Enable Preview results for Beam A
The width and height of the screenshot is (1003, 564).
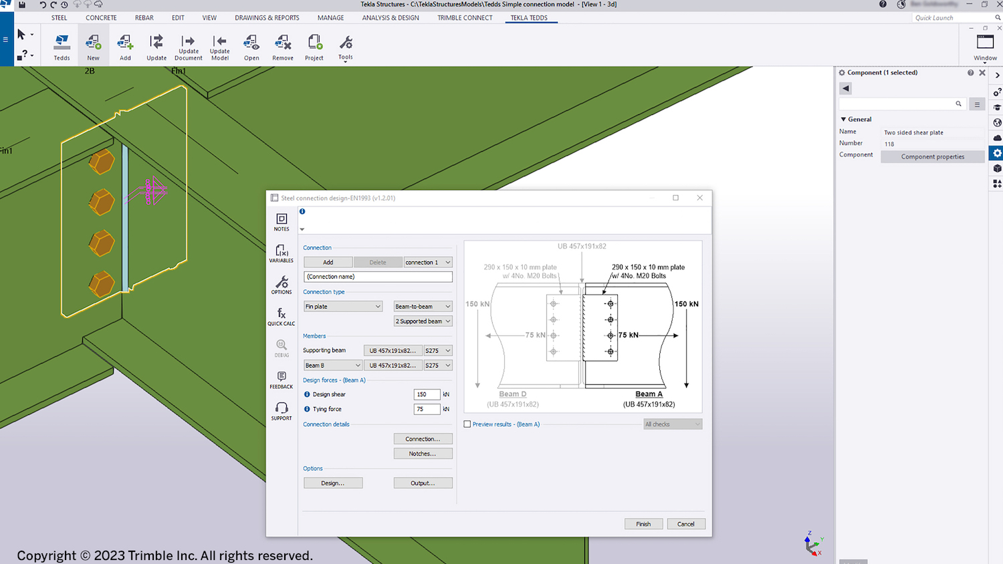point(467,424)
